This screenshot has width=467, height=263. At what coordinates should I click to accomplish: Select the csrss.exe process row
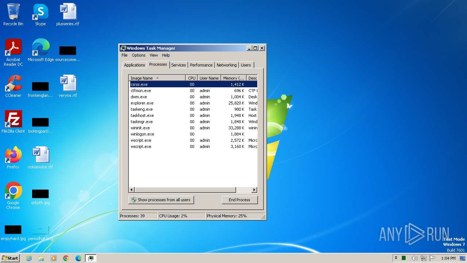193,84
